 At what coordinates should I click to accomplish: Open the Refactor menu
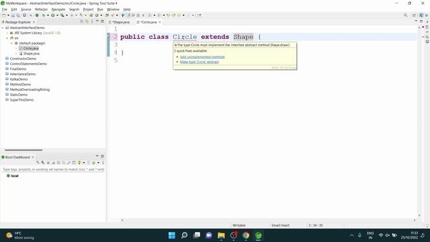(x=42, y=9)
